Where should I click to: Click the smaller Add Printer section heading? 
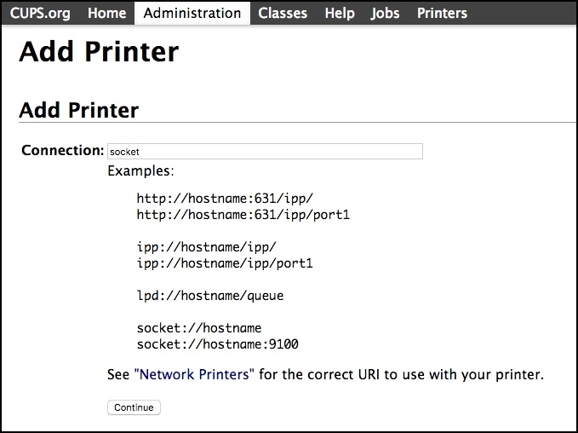pyautogui.click(x=78, y=110)
